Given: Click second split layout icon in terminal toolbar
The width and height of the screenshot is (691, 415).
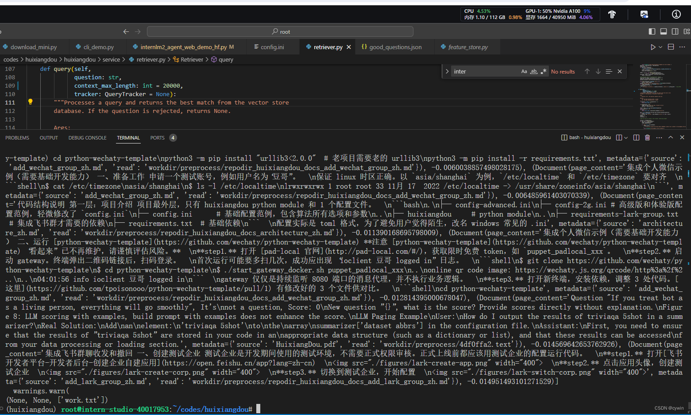Looking at the screenshot, I should pos(636,138).
